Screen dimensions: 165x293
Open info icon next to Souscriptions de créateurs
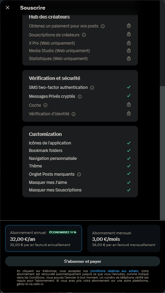[84, 35]
